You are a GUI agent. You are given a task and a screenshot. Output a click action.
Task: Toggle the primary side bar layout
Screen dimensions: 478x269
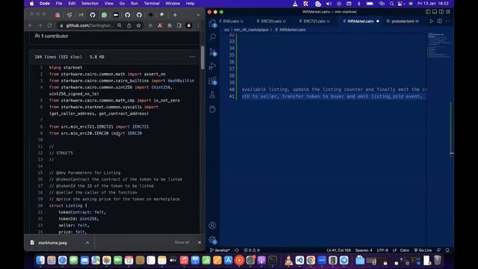[x=428, y=12]
